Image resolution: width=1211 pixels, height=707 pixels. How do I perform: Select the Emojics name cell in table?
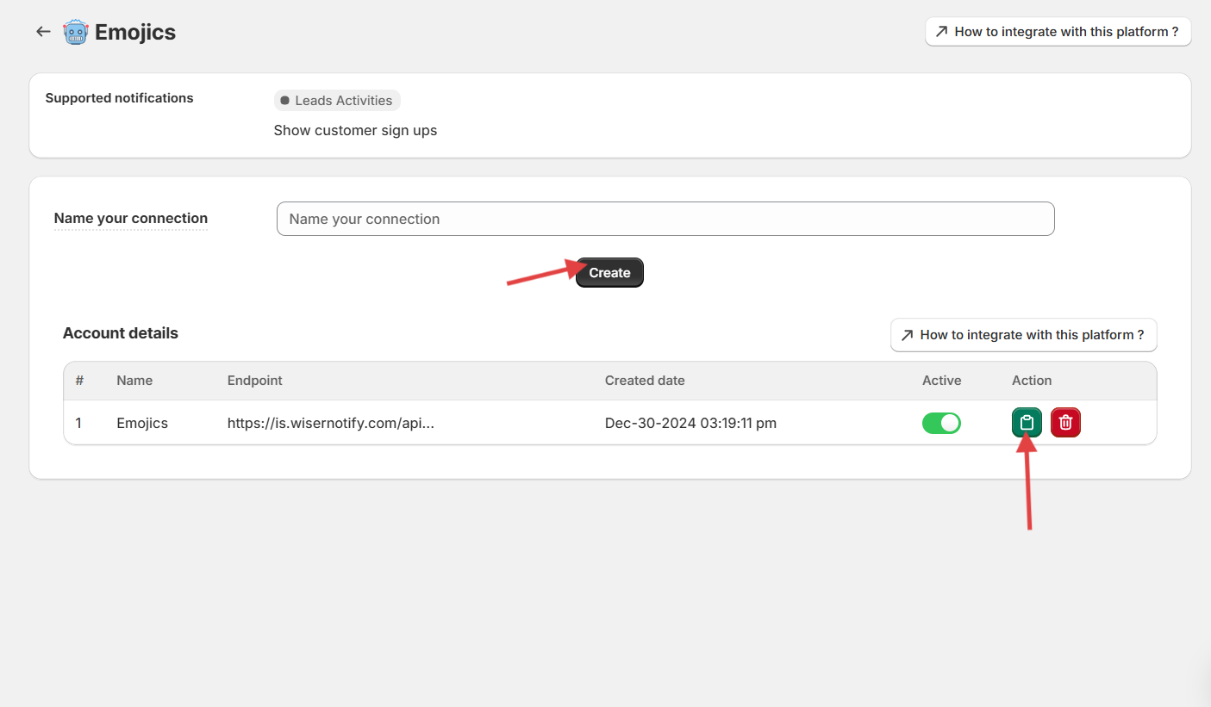(142, 423)
